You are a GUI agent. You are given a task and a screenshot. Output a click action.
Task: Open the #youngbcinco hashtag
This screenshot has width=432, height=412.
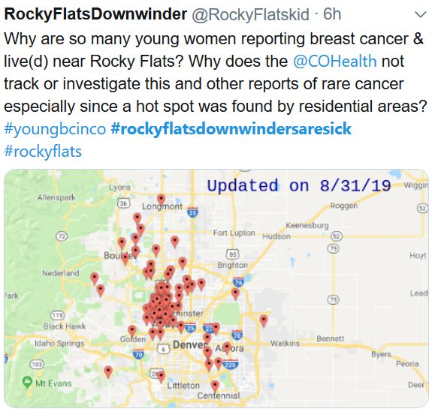click(55, 129)
